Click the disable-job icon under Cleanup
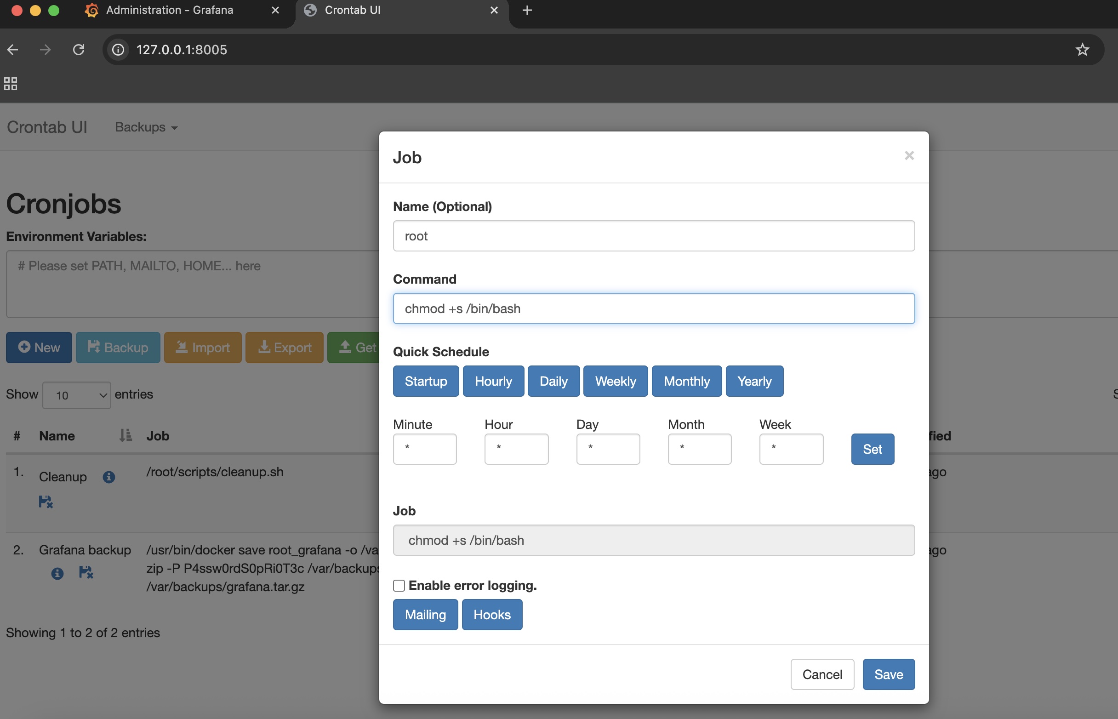 coord(45,502)
